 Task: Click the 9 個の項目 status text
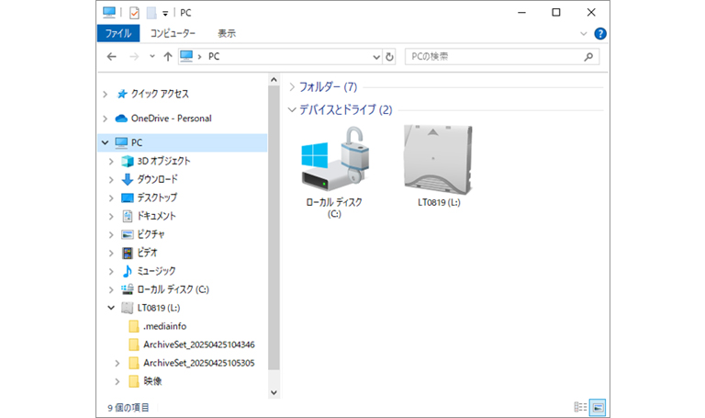[x=129, y=408]
